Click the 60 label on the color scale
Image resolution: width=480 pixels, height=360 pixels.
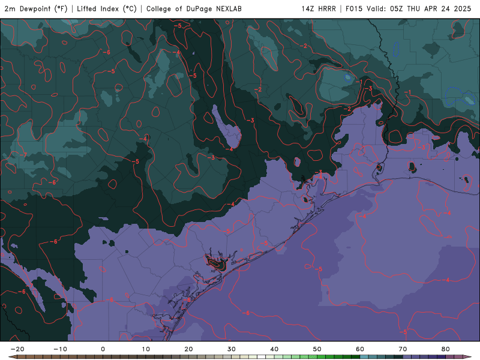pos(360,349)
